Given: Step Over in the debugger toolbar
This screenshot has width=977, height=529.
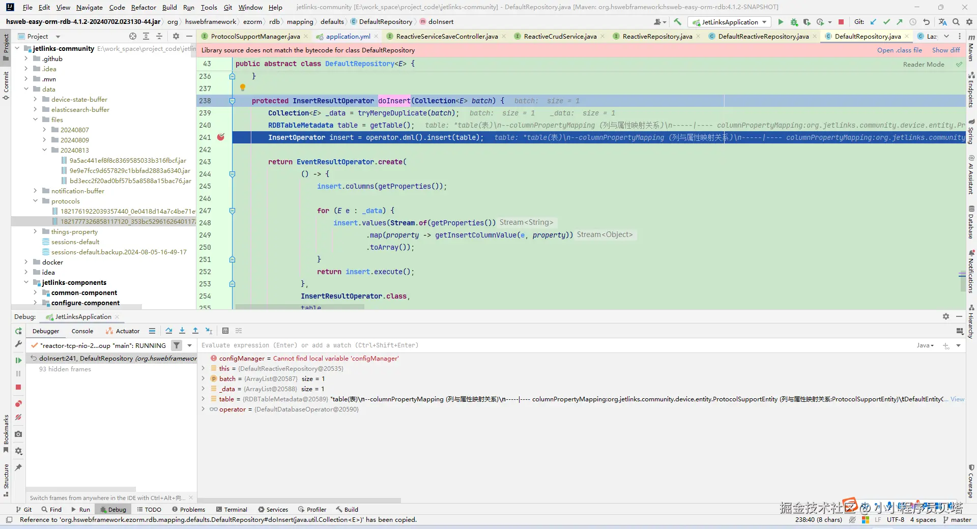Looking at the screenshot, I should point(169,331).
